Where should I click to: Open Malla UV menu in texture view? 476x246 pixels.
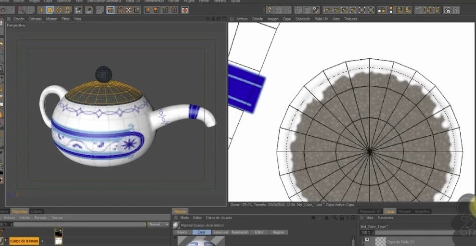(321, 19)
